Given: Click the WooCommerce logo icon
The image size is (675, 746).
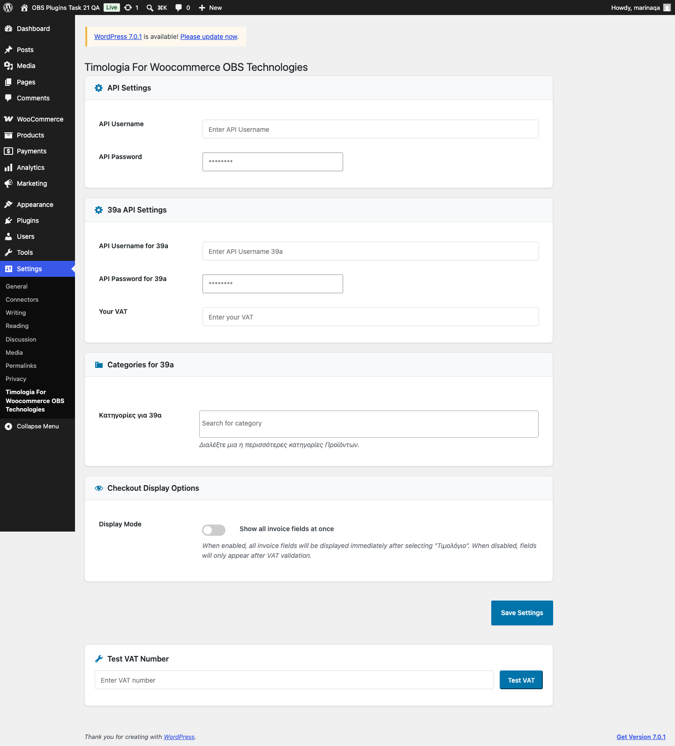Looking at the screenshot, I should 8,119.
